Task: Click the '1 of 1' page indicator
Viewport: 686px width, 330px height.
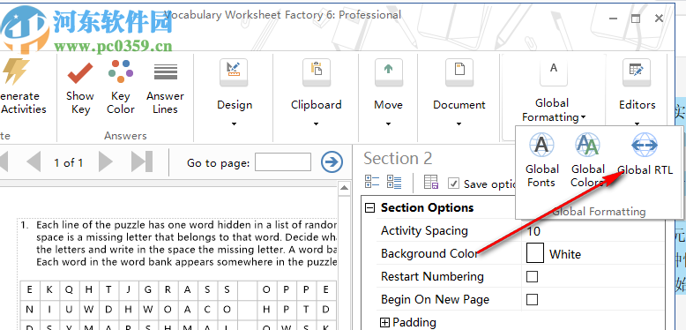Action: tap(68, 163)
